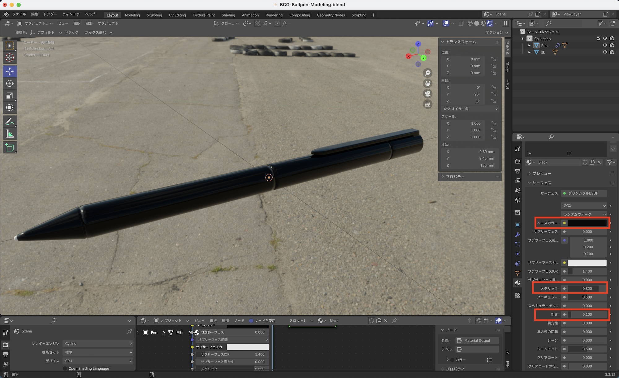Enable Open Shading Language checkbox
This screenshot has height=378, width=619.
click(x=65, y=368)
